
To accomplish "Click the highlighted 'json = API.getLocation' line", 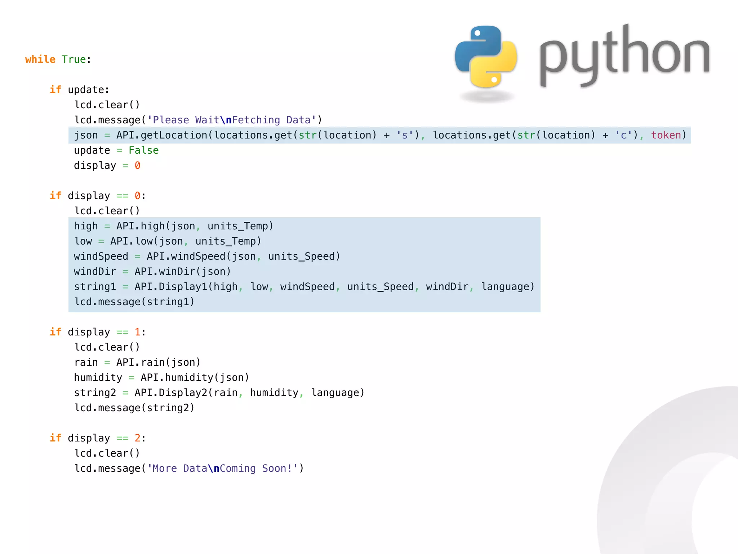I will [x=380, y=135].
